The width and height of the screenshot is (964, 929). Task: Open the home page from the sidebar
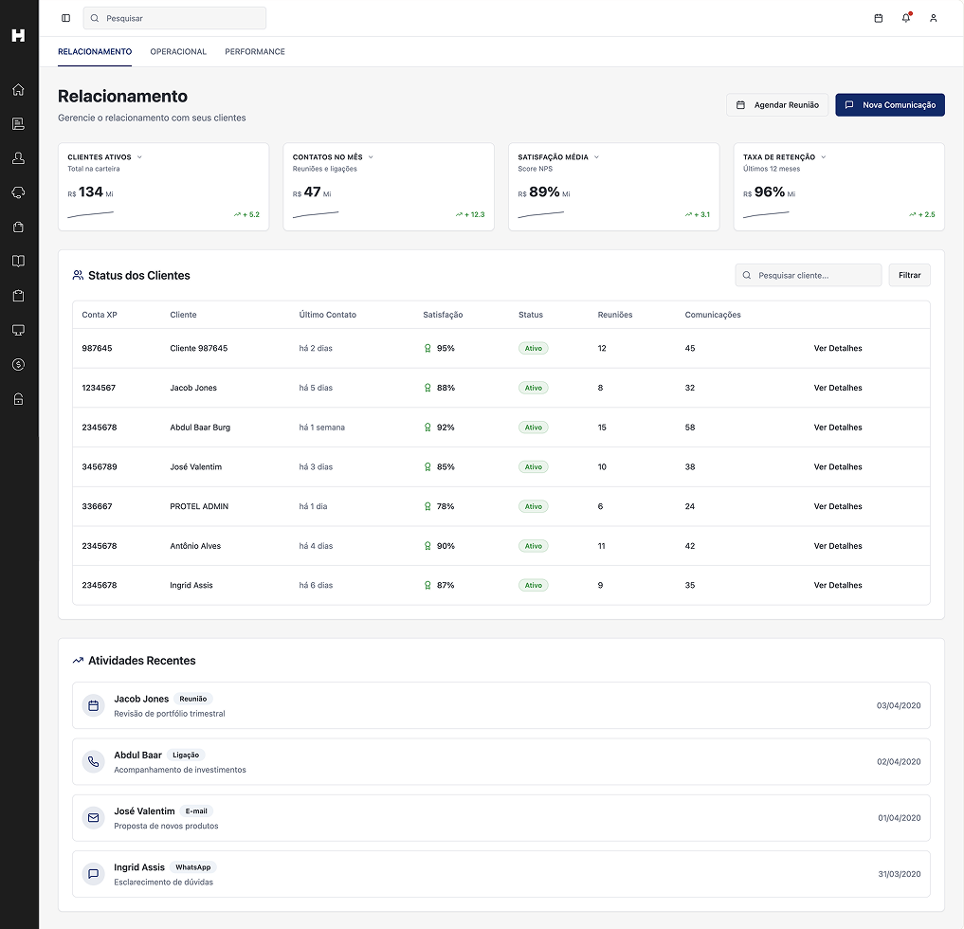18,89
